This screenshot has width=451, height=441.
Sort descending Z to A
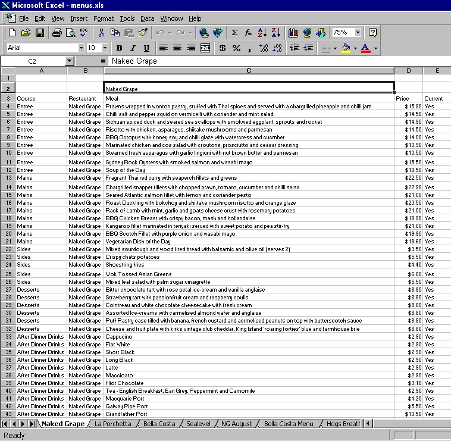point(276,33)
